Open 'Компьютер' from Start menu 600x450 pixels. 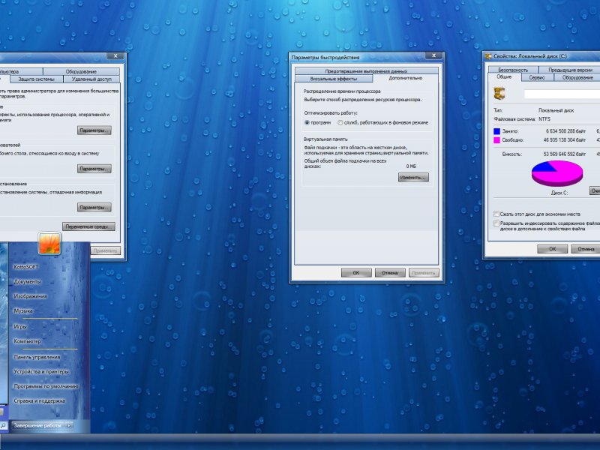tap(27, 341)
